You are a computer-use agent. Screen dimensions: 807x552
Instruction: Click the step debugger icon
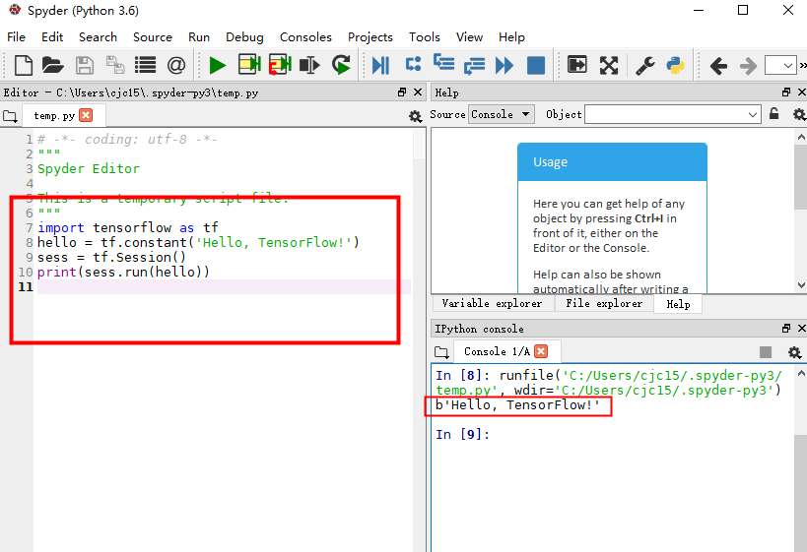coord(413,64)
